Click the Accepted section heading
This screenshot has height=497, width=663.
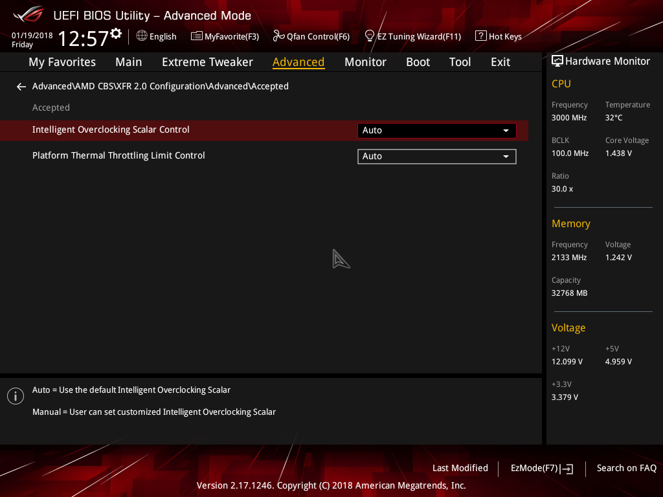[x=51, y=108]
